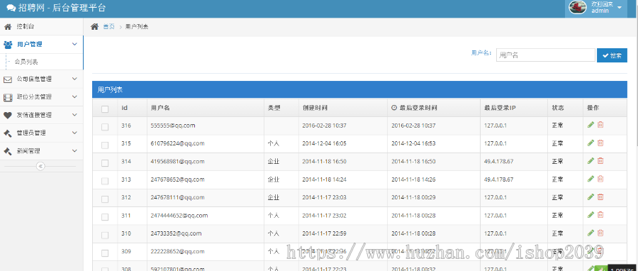The width and height of the screenshot is (638, 271).
Task: Click the house icon beside 控制台
Action: pos(7,26)
